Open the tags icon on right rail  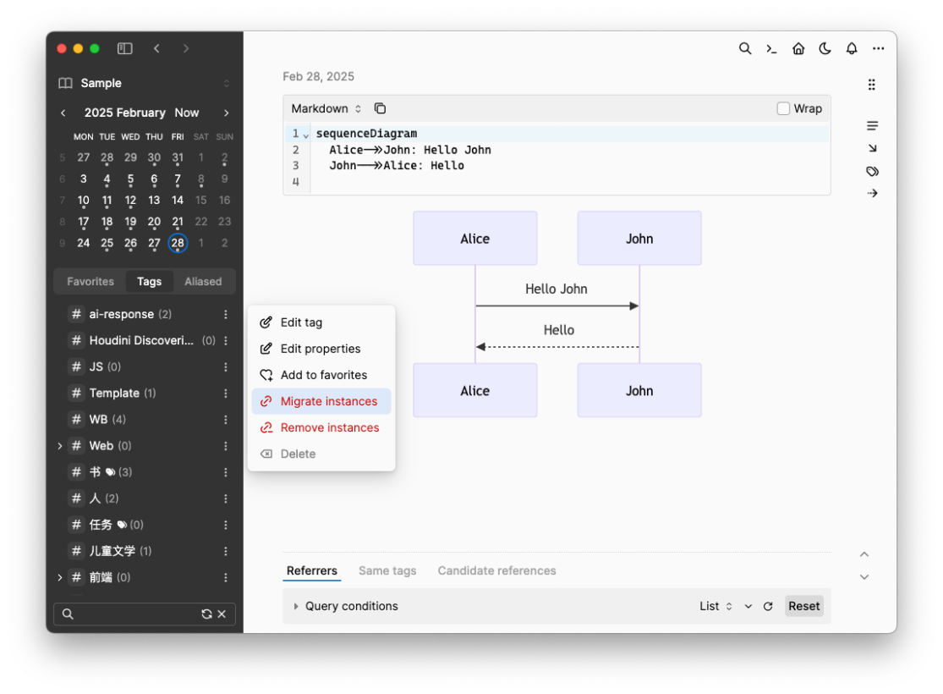872,172
